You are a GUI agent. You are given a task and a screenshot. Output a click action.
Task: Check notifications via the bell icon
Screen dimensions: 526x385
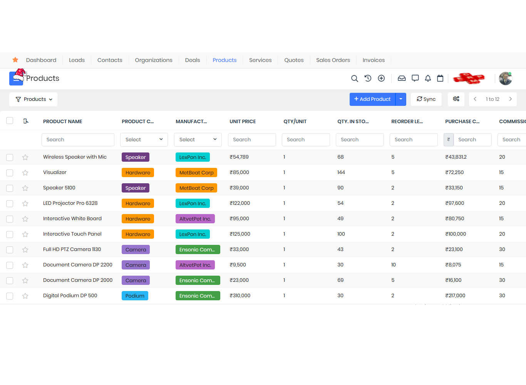pos(428,78)
